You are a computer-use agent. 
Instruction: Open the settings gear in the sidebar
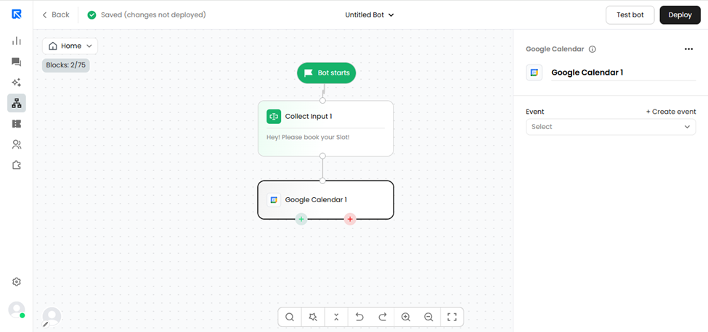pos(17,282)
